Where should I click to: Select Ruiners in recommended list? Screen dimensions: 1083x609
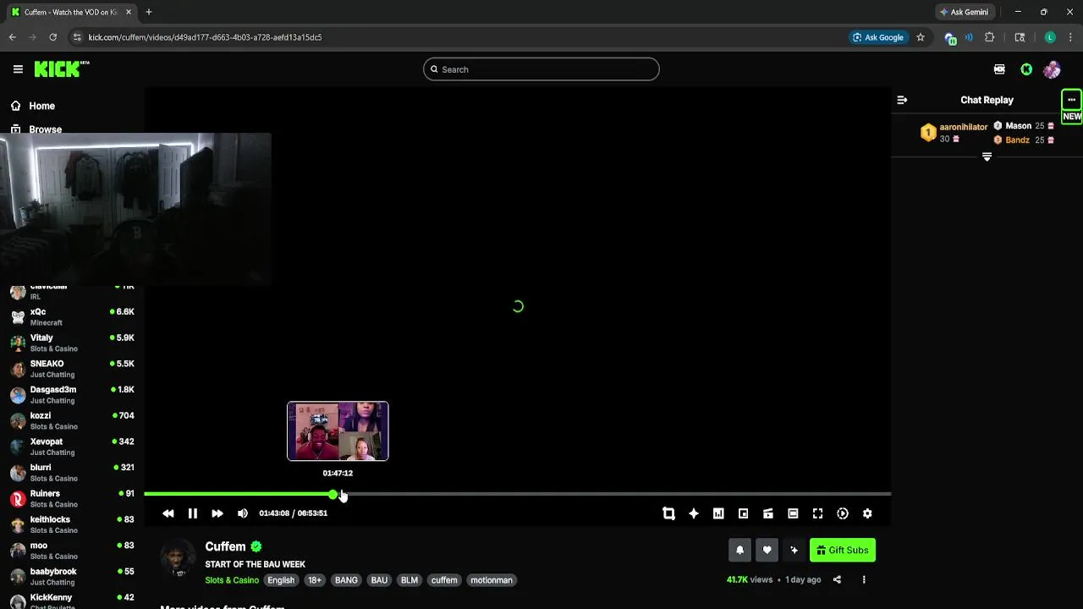click(x=72, y=498)
